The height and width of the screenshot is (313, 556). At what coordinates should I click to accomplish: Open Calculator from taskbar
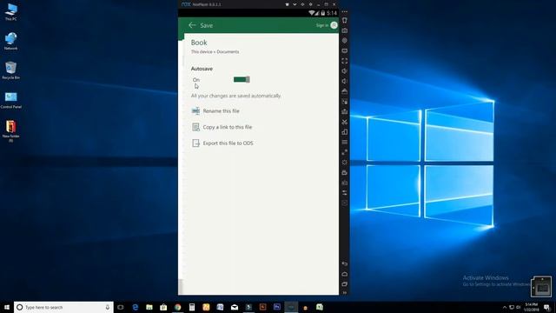(192, 307)
